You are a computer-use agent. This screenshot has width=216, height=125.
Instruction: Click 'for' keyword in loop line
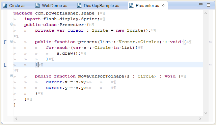(50, 48)
